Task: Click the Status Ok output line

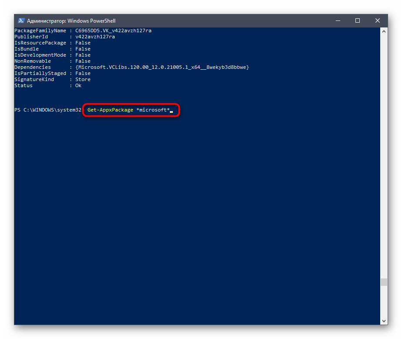Action: coord(48,85)
